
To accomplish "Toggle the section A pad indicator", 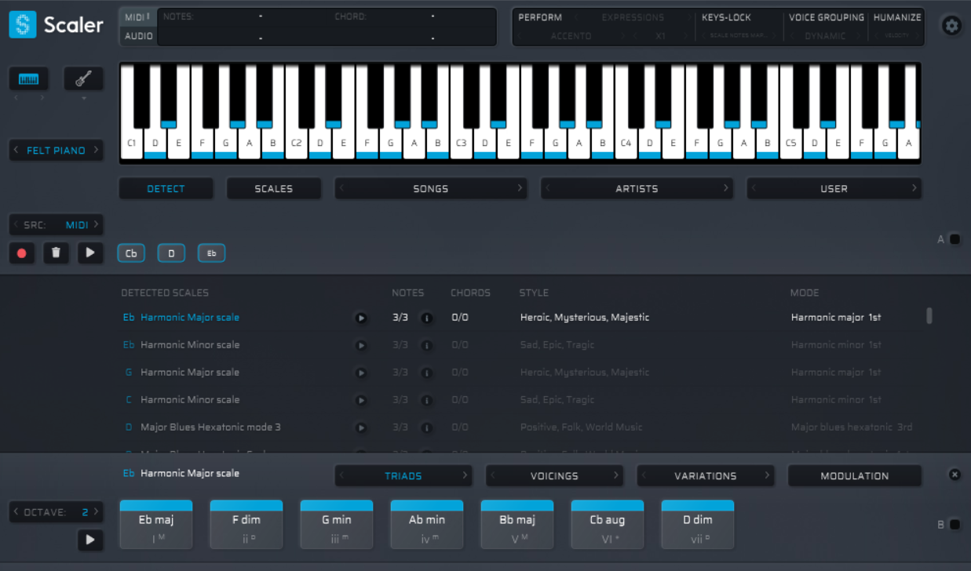I will click(955, 239).
